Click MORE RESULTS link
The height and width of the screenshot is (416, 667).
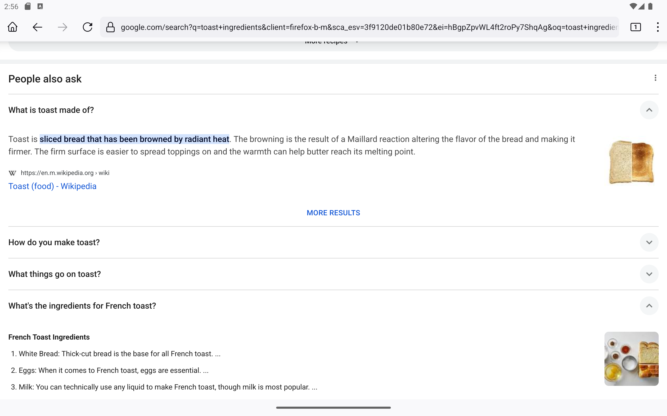(x=333, y=213)
